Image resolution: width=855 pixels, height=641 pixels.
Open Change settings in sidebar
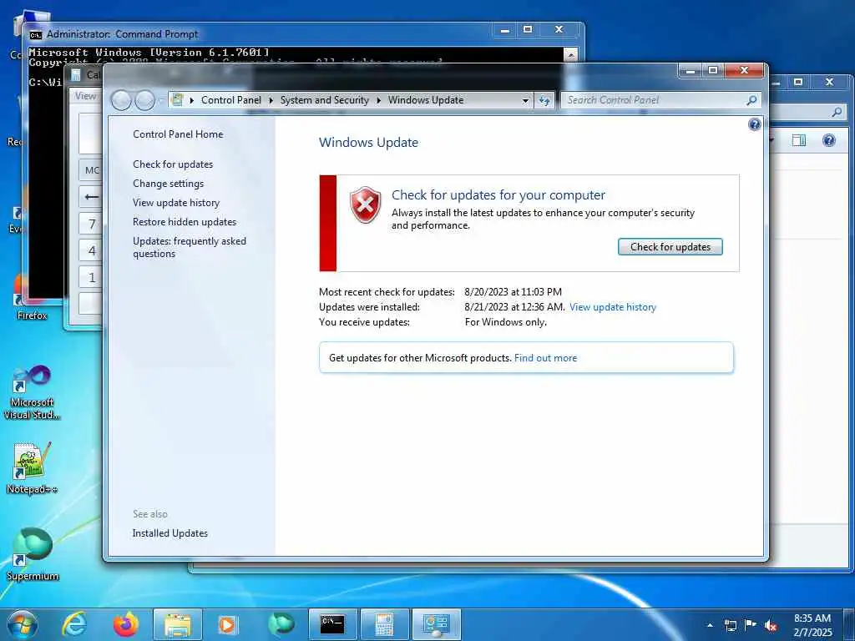168,184
